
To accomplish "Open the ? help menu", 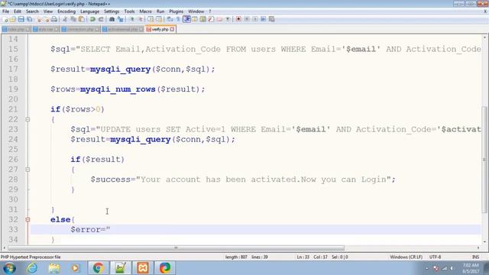I will (210, 11).
